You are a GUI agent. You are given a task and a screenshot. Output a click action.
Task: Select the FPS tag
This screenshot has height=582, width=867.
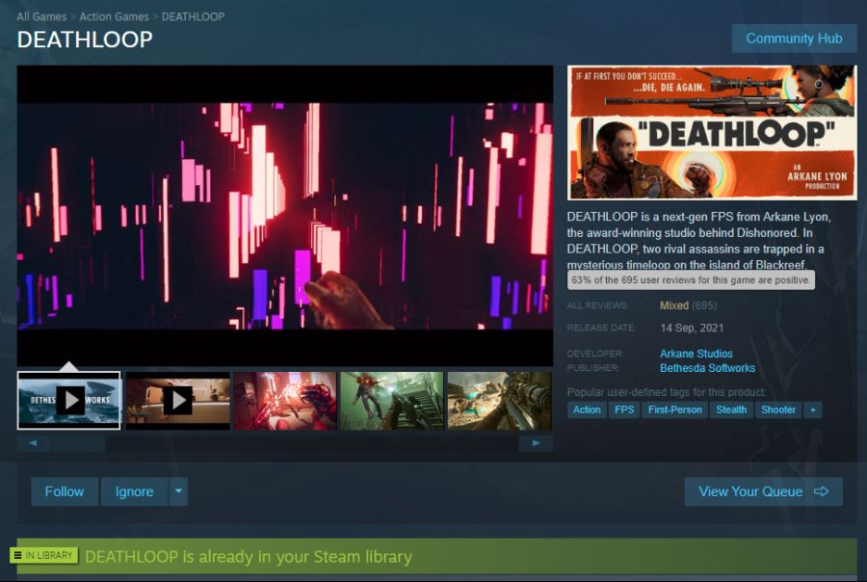coord(624,410)
